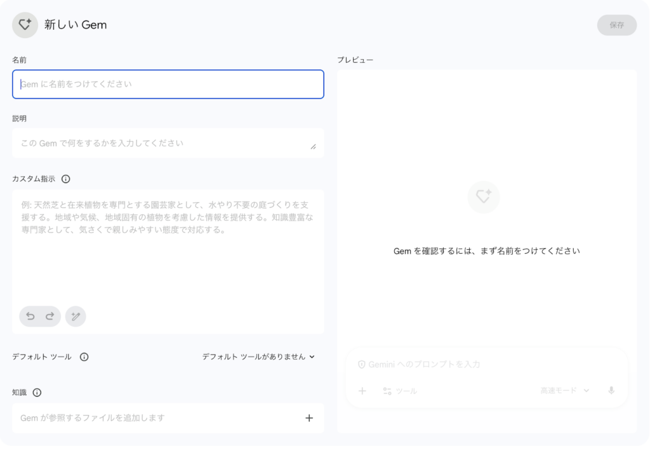Open the ツール menu in the preview
This screenshot has width=650, height=450.
(400, 391)
